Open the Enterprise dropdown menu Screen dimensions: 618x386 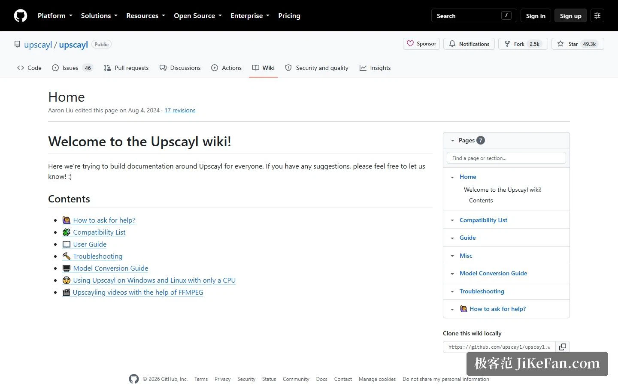point(250,16)
